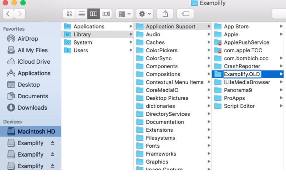Screen dimensions: 286x178
Task: Switch to list view
Action: point(82,14)
